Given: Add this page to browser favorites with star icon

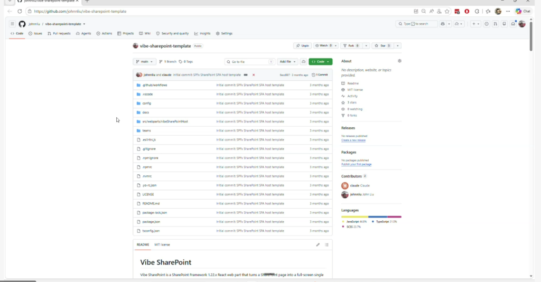Looking at the screenshot, I should coord(447,12).
